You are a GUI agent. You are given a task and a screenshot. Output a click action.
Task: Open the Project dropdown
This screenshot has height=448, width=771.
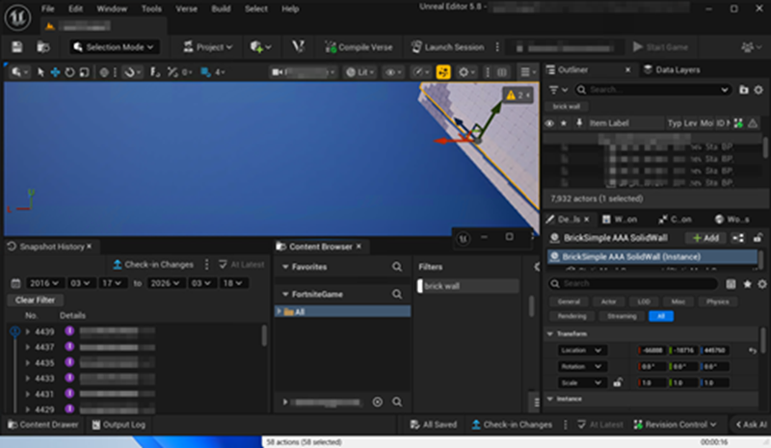coord(207,47)
